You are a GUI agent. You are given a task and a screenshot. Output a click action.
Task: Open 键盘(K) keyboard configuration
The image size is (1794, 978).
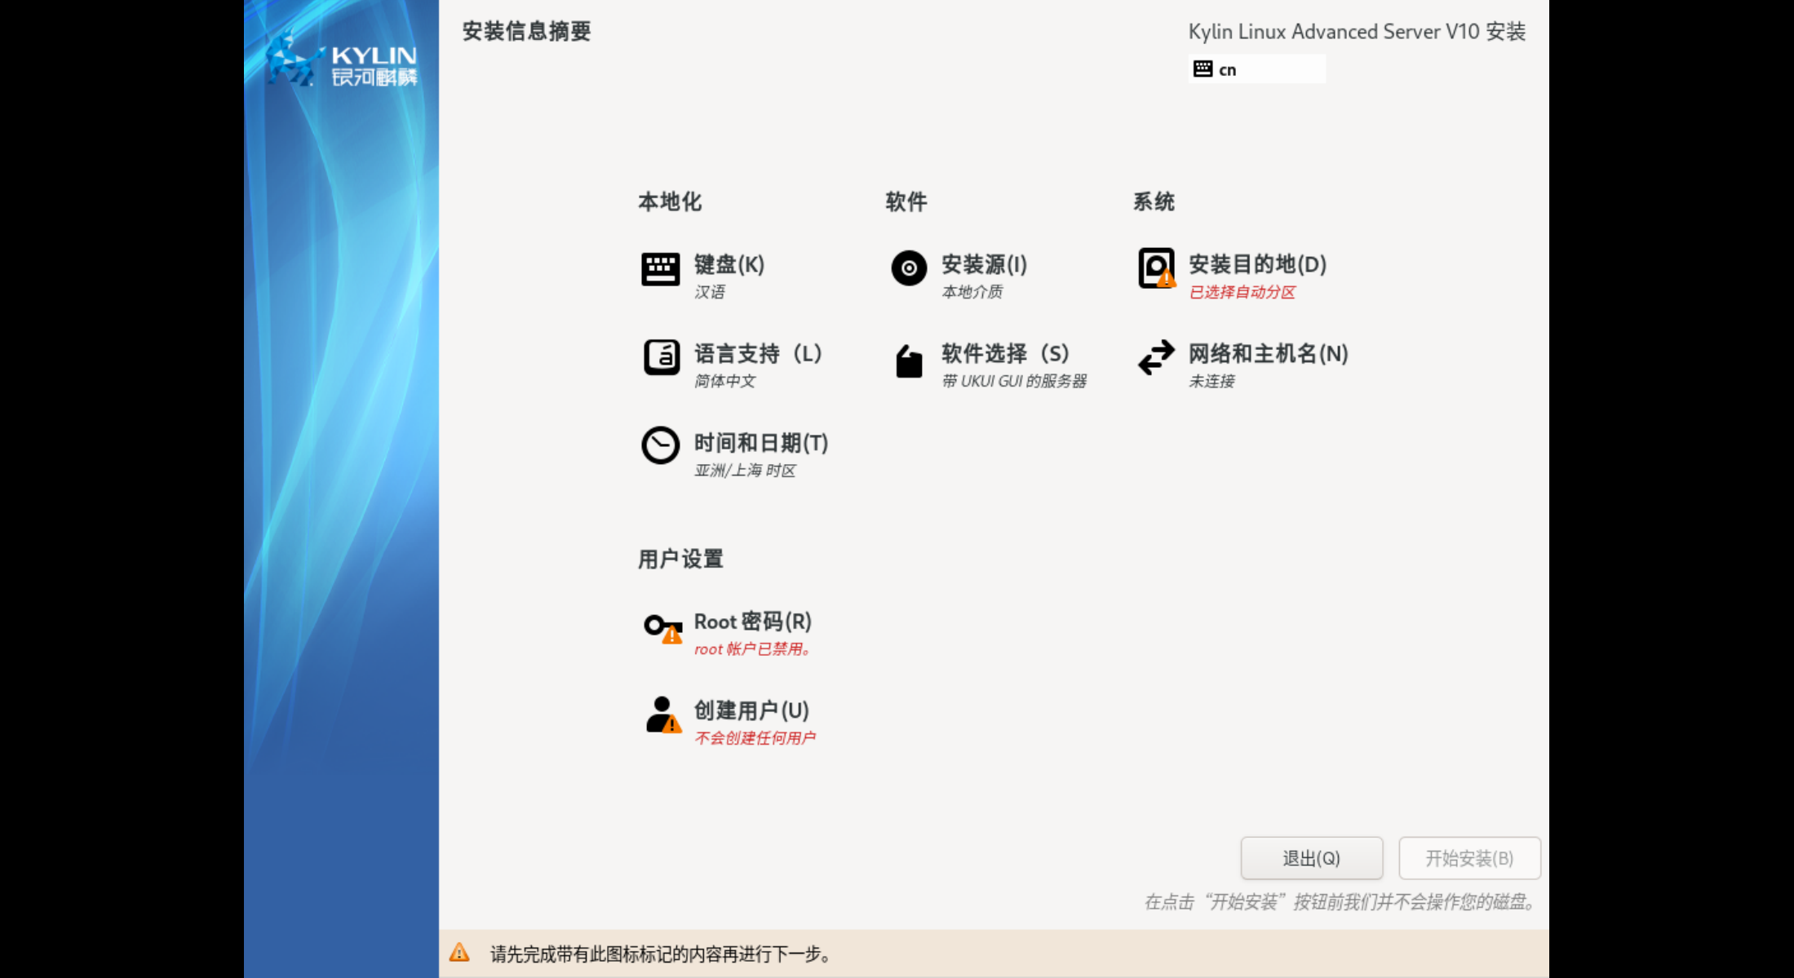(729, 264)
